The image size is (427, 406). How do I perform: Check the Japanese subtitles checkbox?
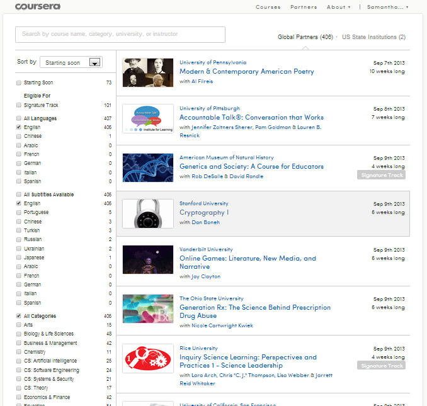[x=18, y=257]
